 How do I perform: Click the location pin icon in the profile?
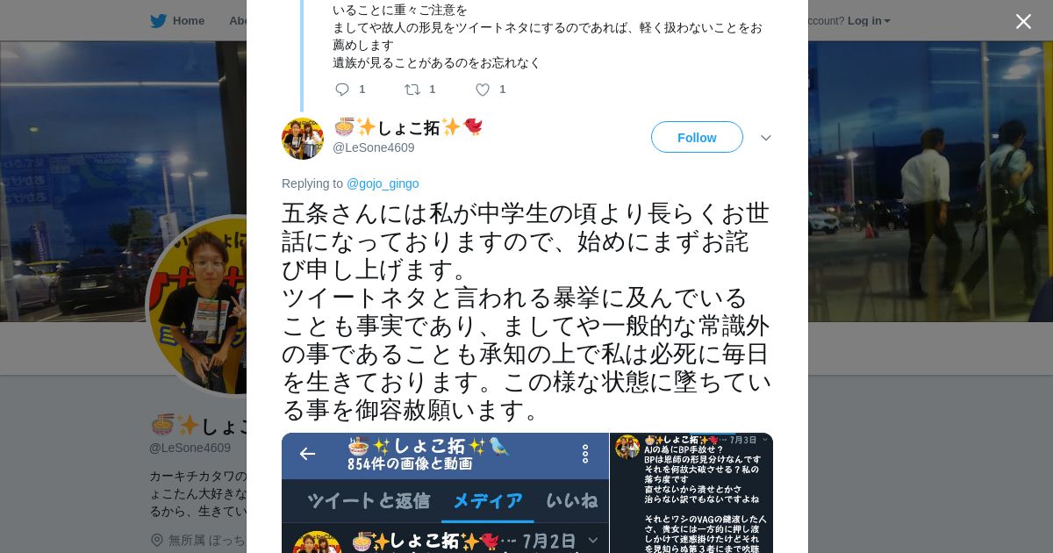click(x=157, y=540)
